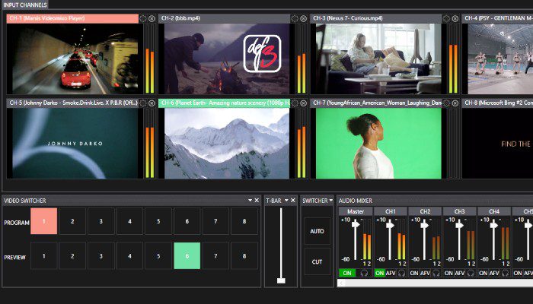Close the CH-5 Johnny Darko channel
The width and height of the screenshot is (533, 304).
click(152, 103)
